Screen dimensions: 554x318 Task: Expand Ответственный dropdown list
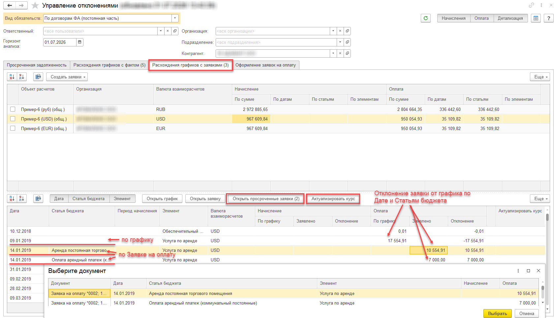click(161, 31)
